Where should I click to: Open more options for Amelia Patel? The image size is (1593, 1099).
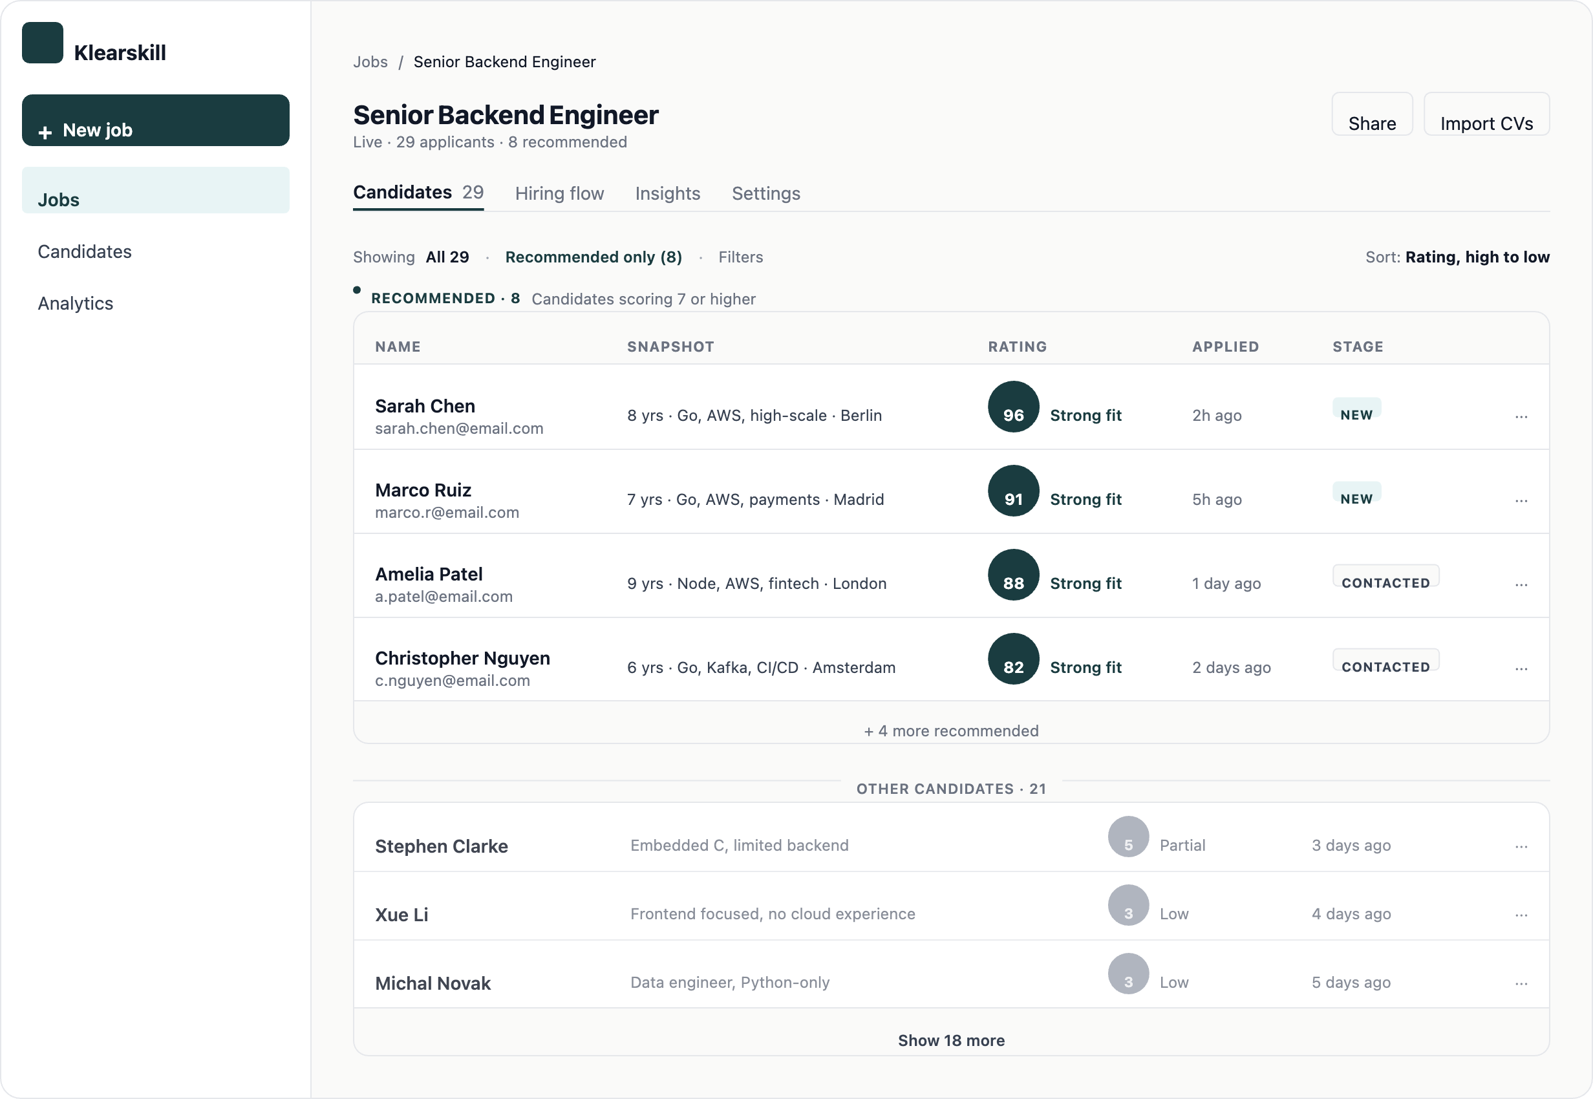1521,584
